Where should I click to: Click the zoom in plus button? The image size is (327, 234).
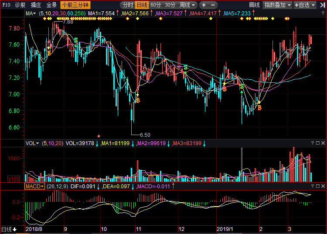204,5
